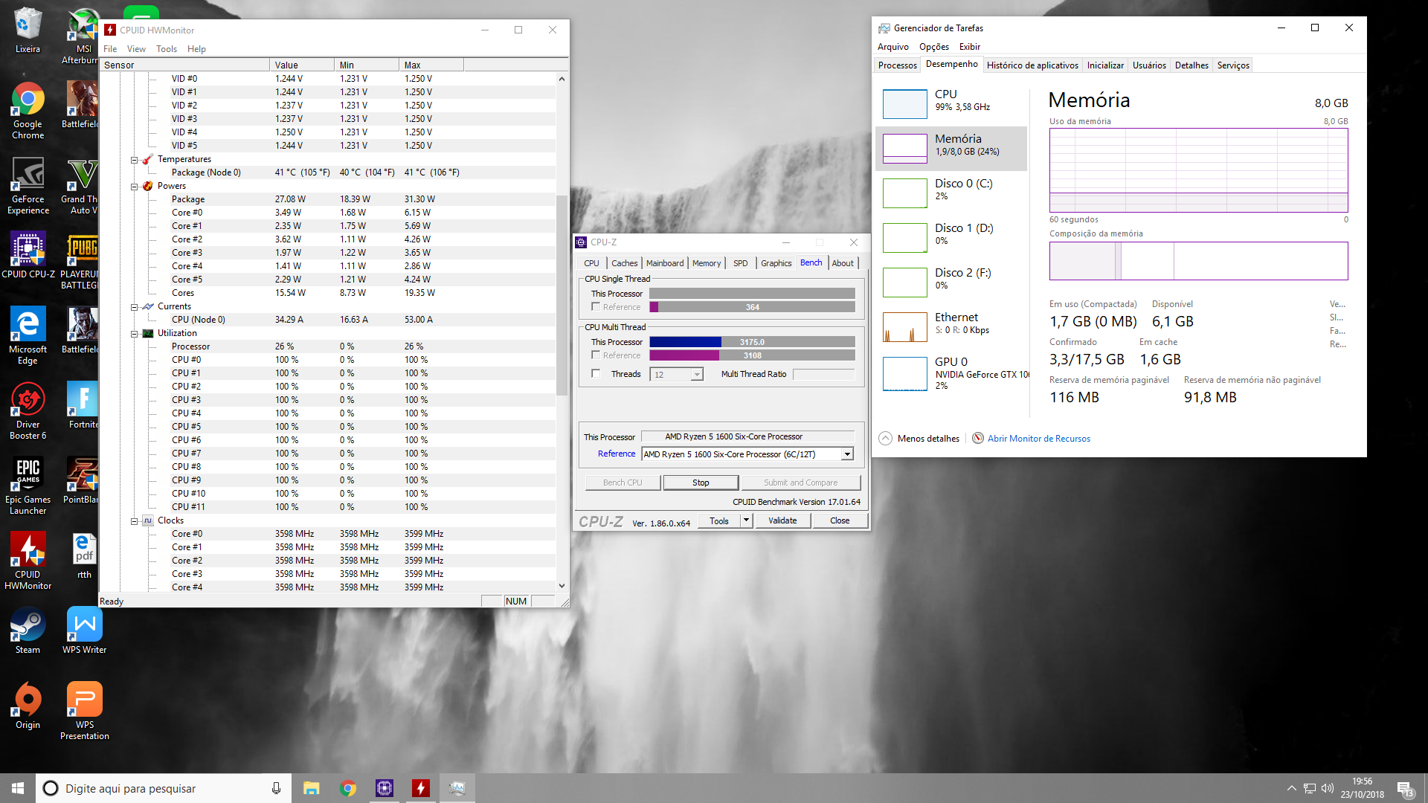
Task: Click the HWMonitor vertical scrollbar thumb
Action: tap(562, 296)
